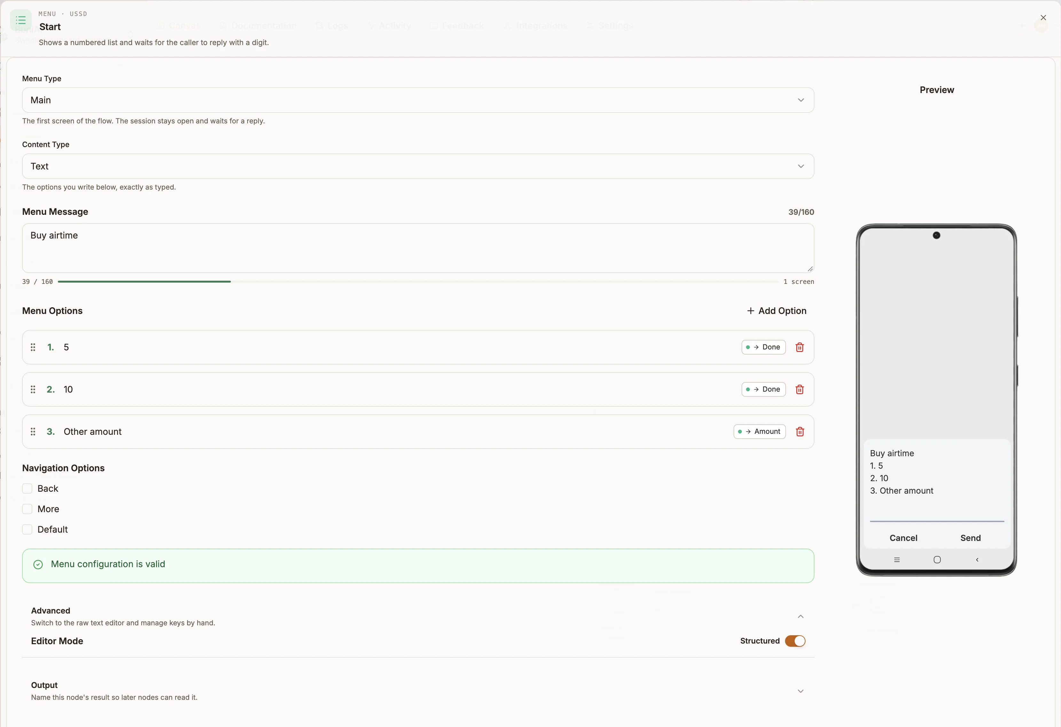Open the Content Type dropdown
Image resolution: width=1061 pixels, height=727 pixels.
[x=418, y=166]
